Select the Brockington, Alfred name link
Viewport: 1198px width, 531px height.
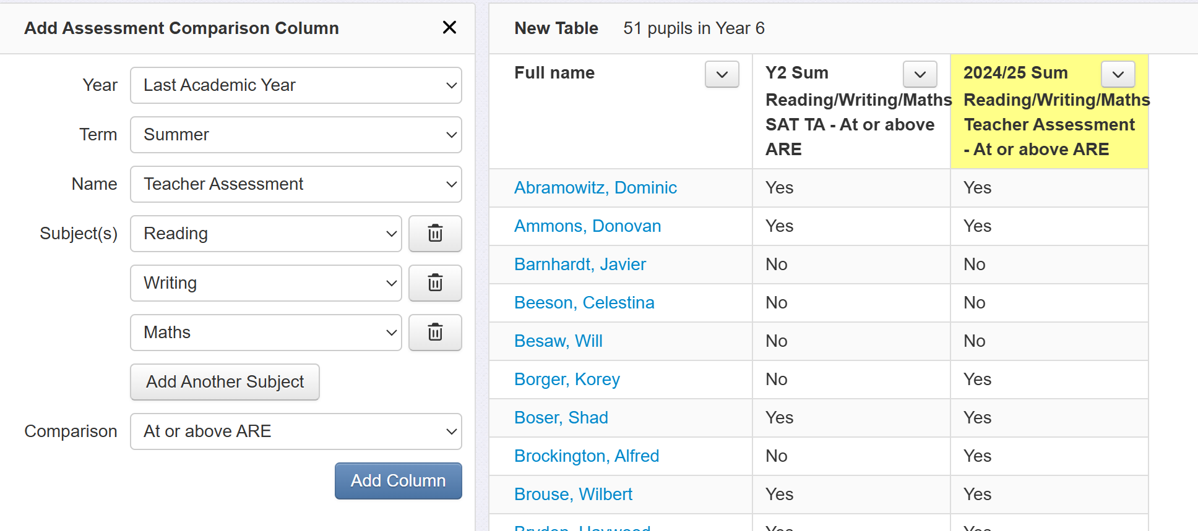pos(587,456)
